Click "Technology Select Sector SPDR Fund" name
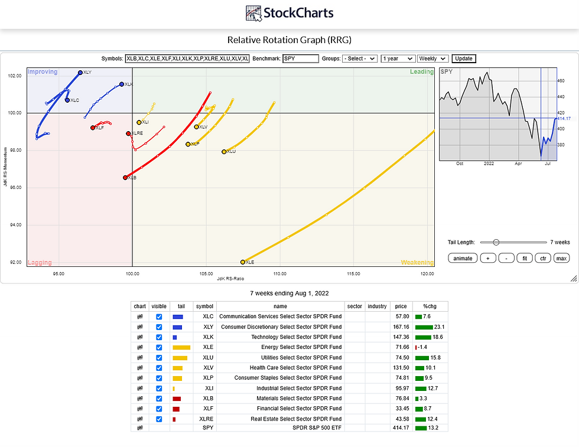579x447 pixels. 297,337
